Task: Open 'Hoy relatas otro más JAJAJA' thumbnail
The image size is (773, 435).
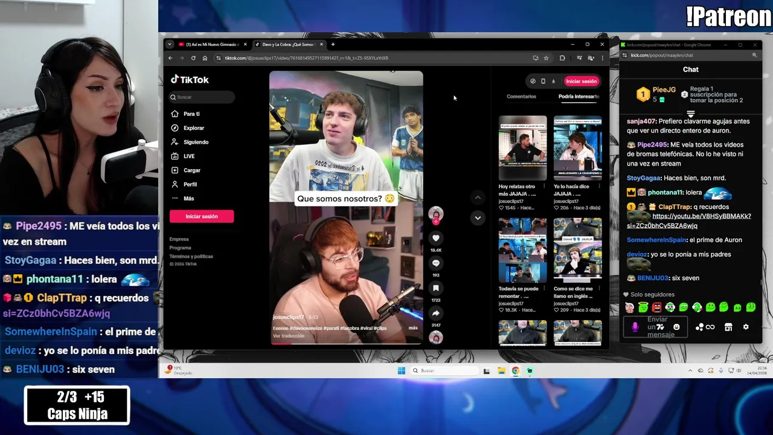Action: [522, 147]
